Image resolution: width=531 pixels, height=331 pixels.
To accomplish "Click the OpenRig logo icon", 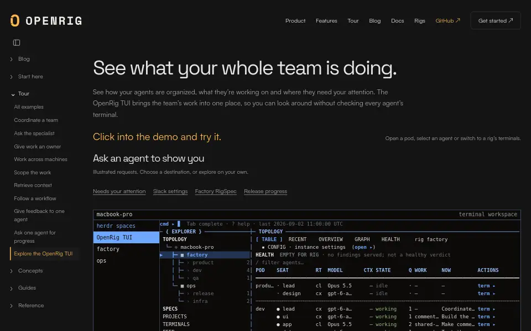I will click(15, 20).
